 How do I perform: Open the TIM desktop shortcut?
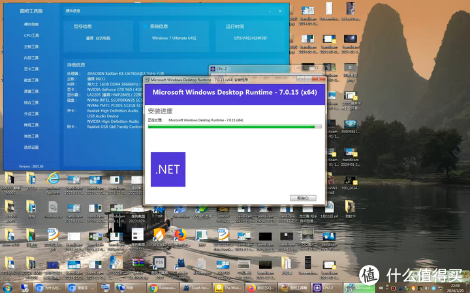(x=159, y=208)
